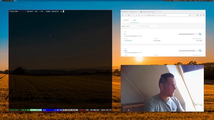214x120 pixels.
Task: Click the extensions icon in browser toolbar
Action: (200, 15)
